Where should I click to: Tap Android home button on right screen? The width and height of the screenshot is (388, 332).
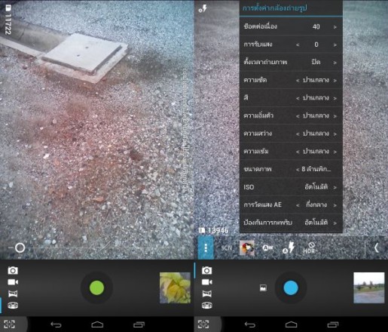(292, 324)
